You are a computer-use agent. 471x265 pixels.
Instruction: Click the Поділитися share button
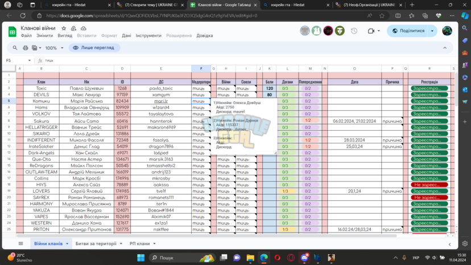click(x=408, y=31)
